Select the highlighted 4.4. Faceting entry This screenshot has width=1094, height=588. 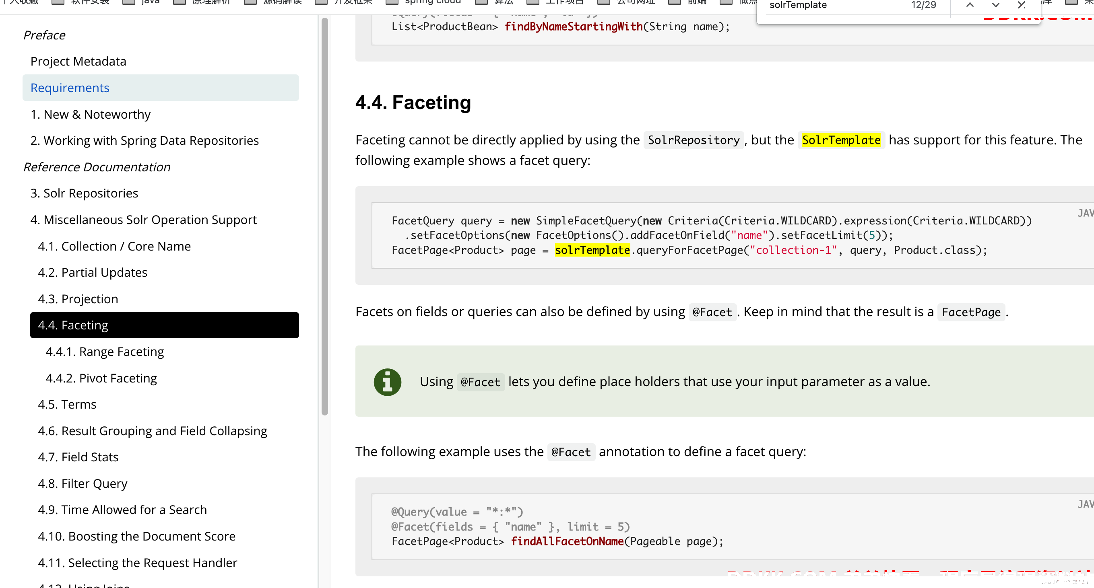pyautogui.click(x=164, y=325)
